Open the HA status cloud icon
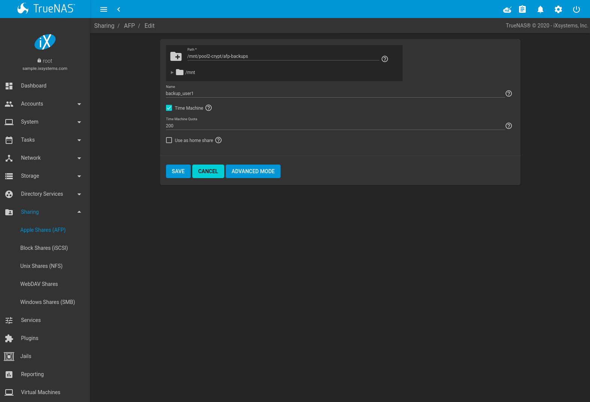 click(x=507, y=9)
